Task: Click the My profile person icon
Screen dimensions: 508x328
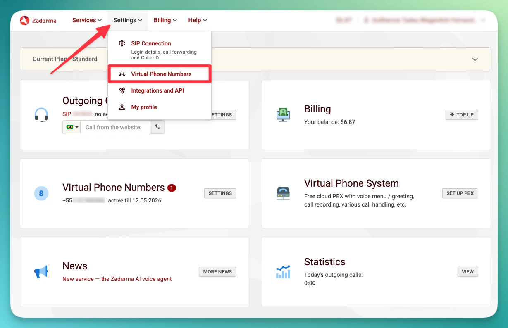Action: [x=122, y=107]
